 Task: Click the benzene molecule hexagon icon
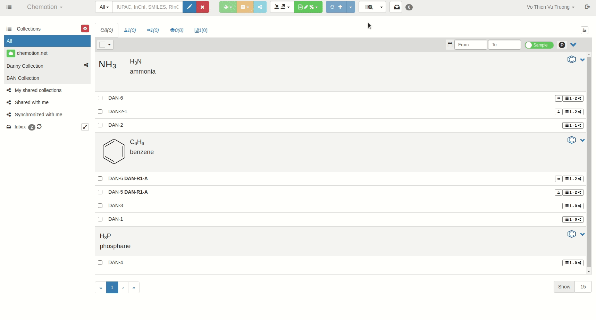(571, 140)
